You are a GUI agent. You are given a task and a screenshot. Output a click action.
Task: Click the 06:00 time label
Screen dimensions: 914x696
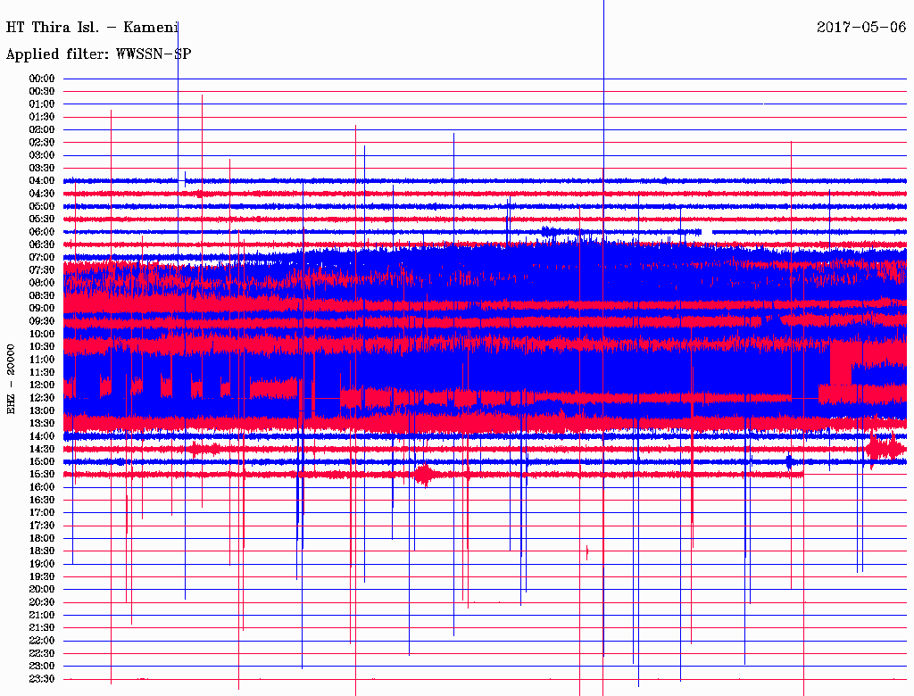pos(42,231)
